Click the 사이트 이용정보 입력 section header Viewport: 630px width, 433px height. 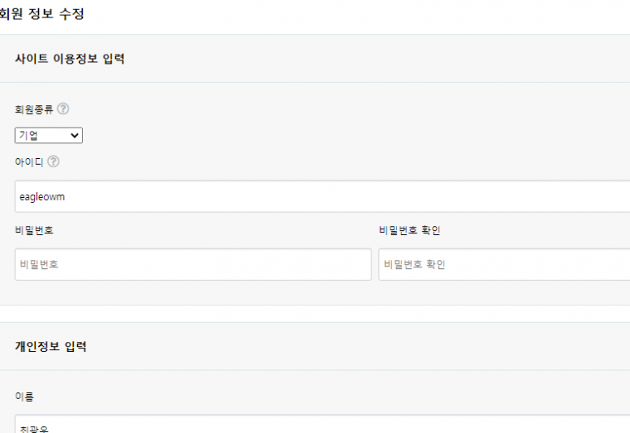click(70, 59)
